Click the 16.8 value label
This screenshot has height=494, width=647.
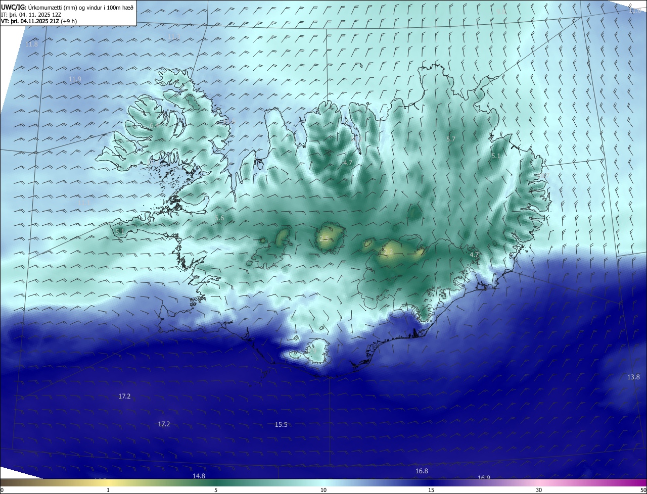click(422, 471)
